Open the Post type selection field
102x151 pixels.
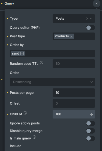point(74,36)
